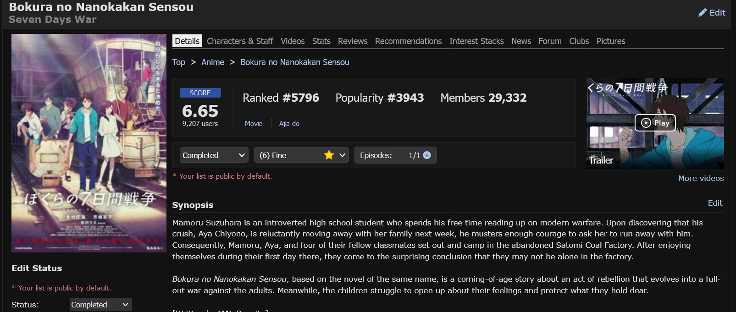Open the Videos tab
This screenshot has width=736, height=312.
tap(293, 41)
